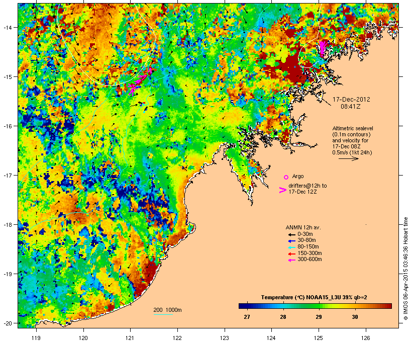
Task: Click the 122 longitude axis label
Action: pos(177,338)
